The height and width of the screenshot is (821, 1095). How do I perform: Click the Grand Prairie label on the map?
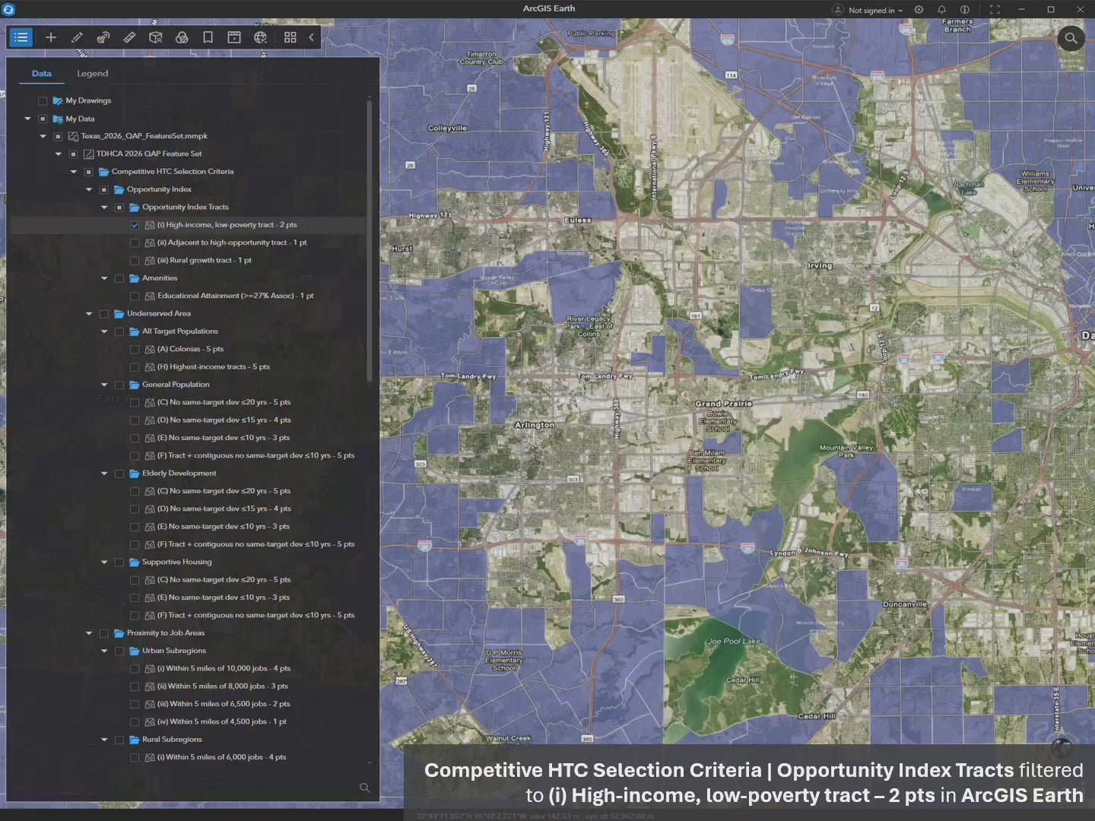coord(723,404)
